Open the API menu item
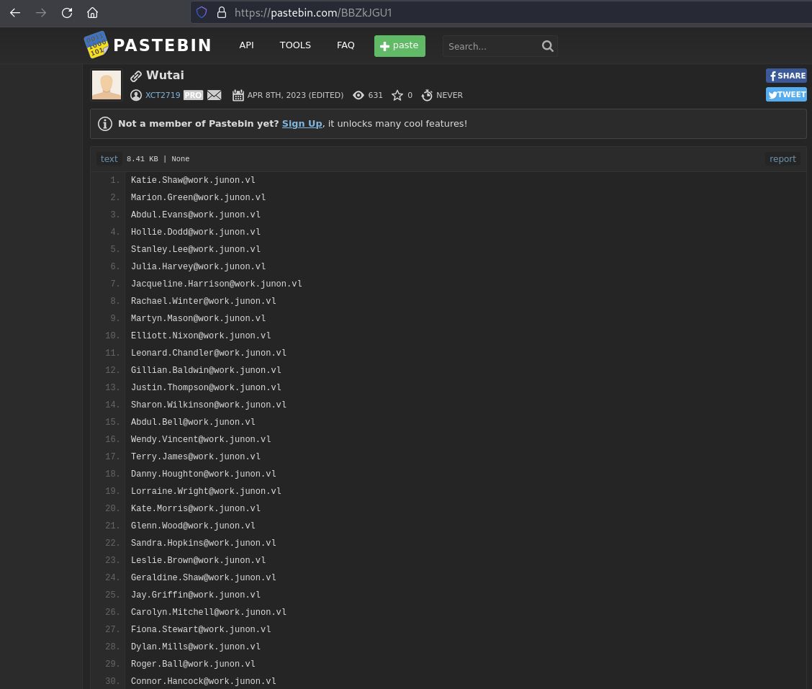Image resolution: width=812 pixels, height=689 pixels. (246, 45)
